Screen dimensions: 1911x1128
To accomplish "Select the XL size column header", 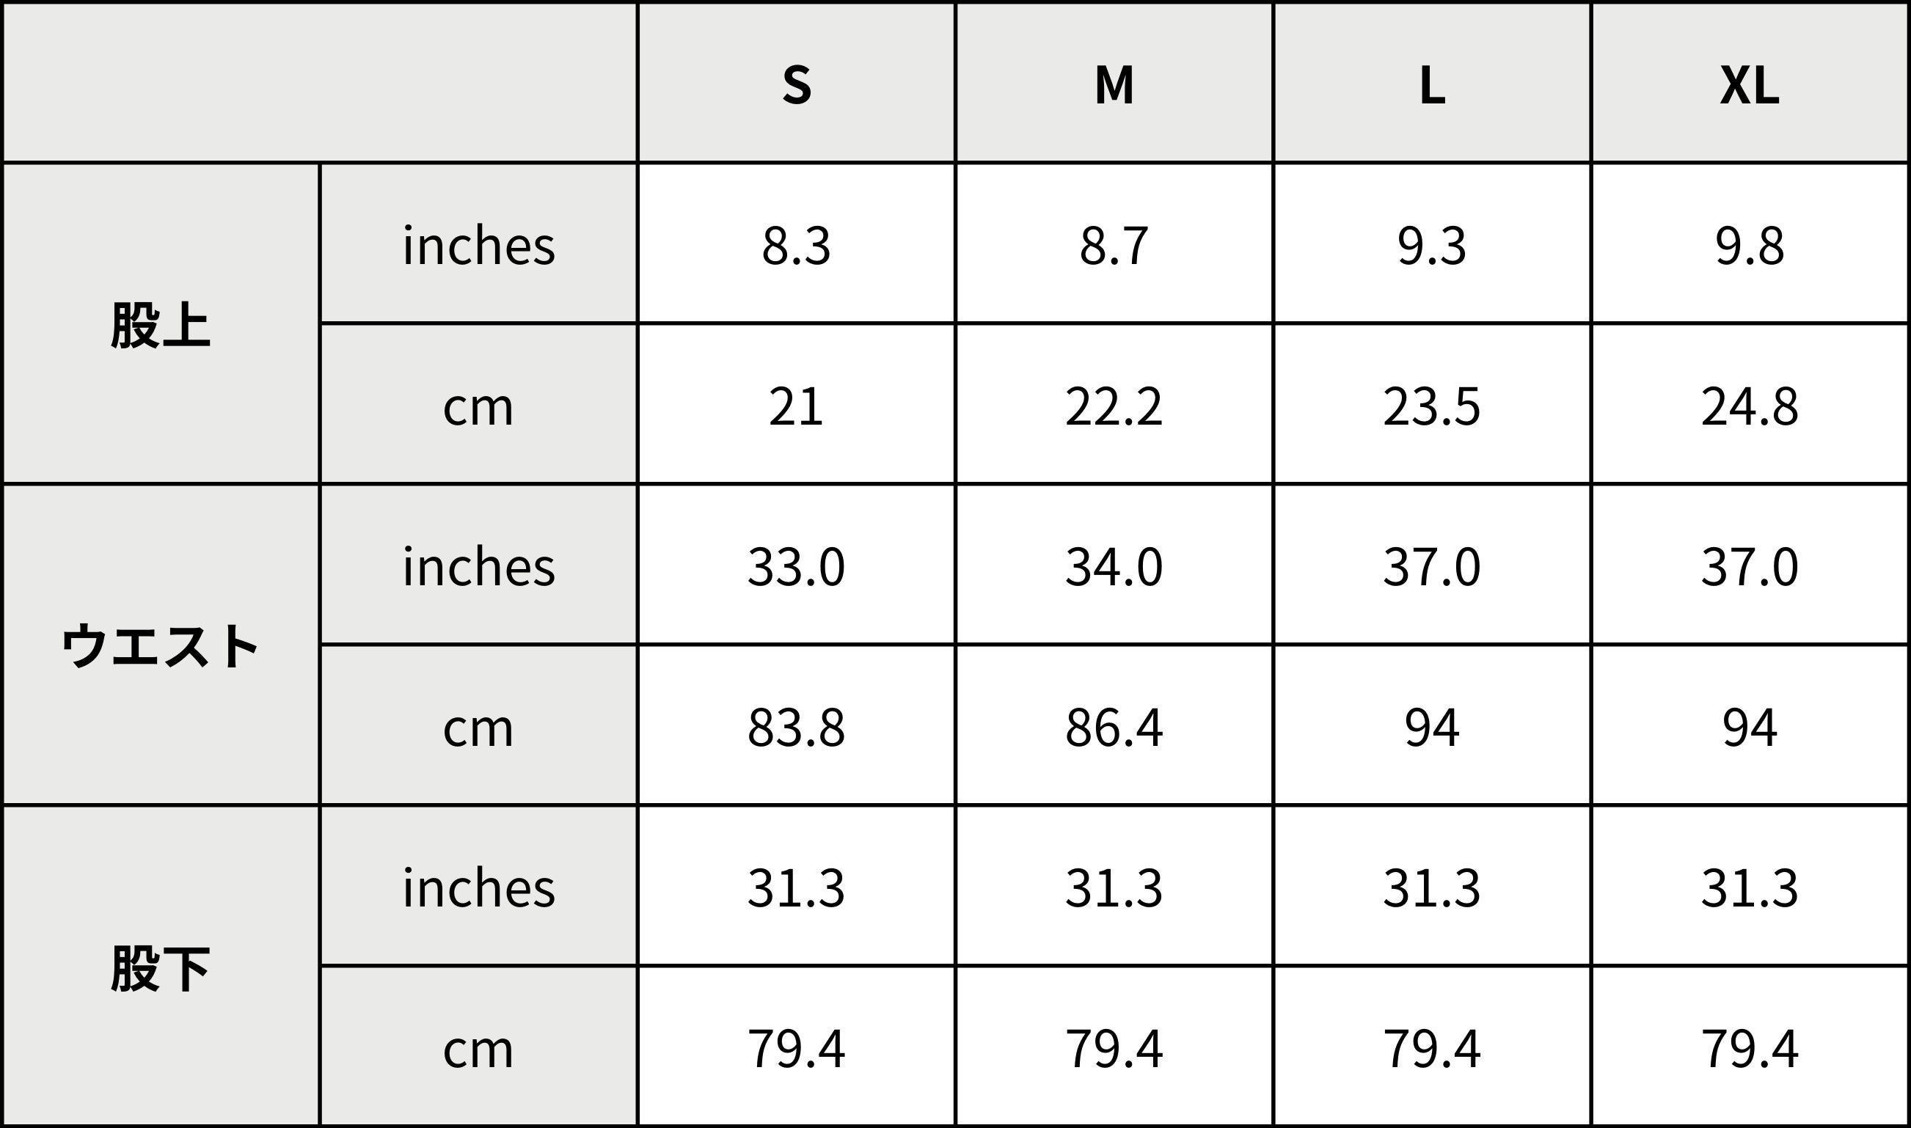I will [x=1749, y=84].
